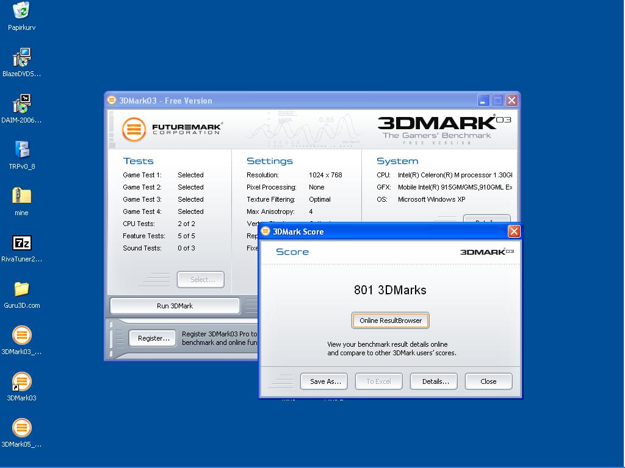Viewport: 625px width, 468px height.
Task: Click 'Game Test 2:' label
Action: coord(142,187)
